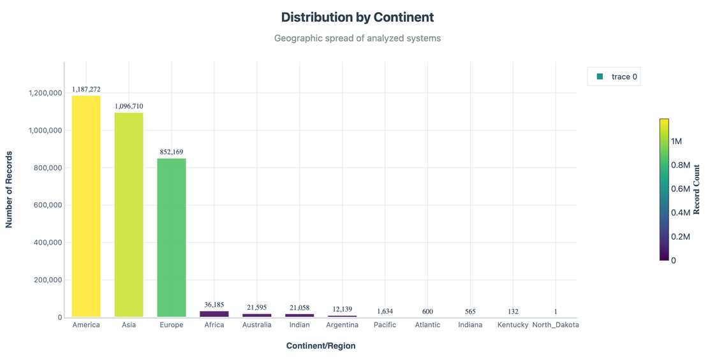This screenshot has width=708, height=362.
Task: Click the subtitle 'Geographic spread of analyzed systems'
Action: (x=357, y=38)
